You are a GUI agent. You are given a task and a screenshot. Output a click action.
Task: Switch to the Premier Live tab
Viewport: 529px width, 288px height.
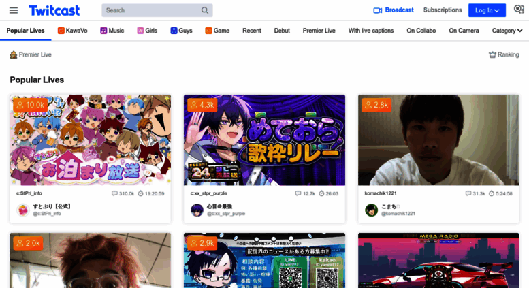(319, 31)
